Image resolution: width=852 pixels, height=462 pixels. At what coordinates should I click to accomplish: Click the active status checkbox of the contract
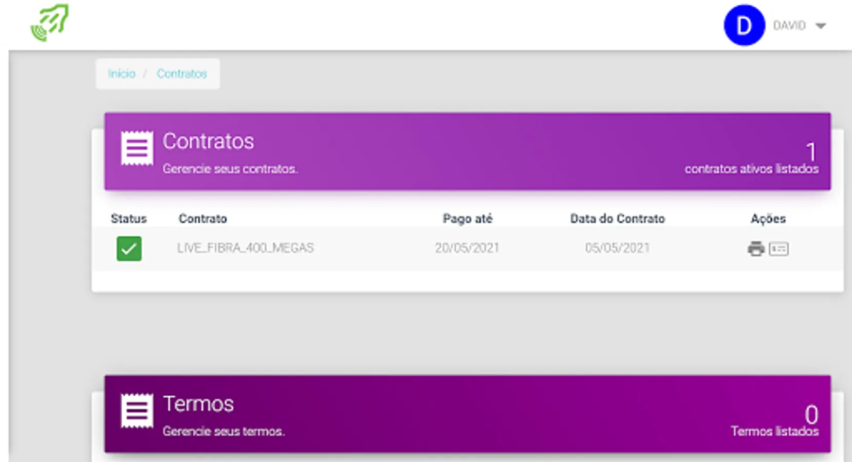pos(129,248)
